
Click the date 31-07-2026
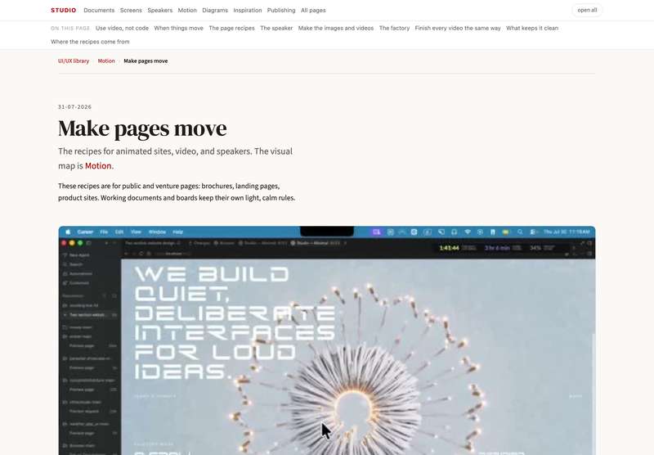[74, 107]
